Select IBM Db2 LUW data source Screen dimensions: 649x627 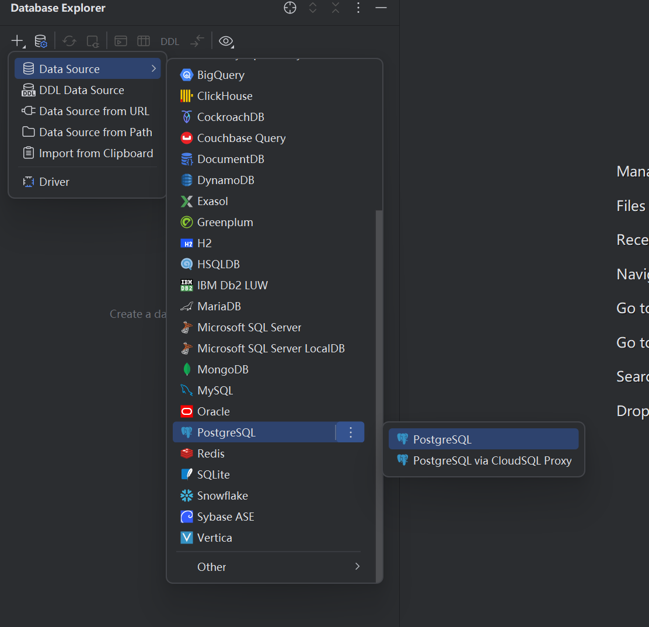click(x=268, y=286)
